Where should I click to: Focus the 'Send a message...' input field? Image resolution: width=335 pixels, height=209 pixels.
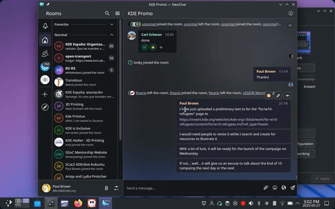click(193, 188)
